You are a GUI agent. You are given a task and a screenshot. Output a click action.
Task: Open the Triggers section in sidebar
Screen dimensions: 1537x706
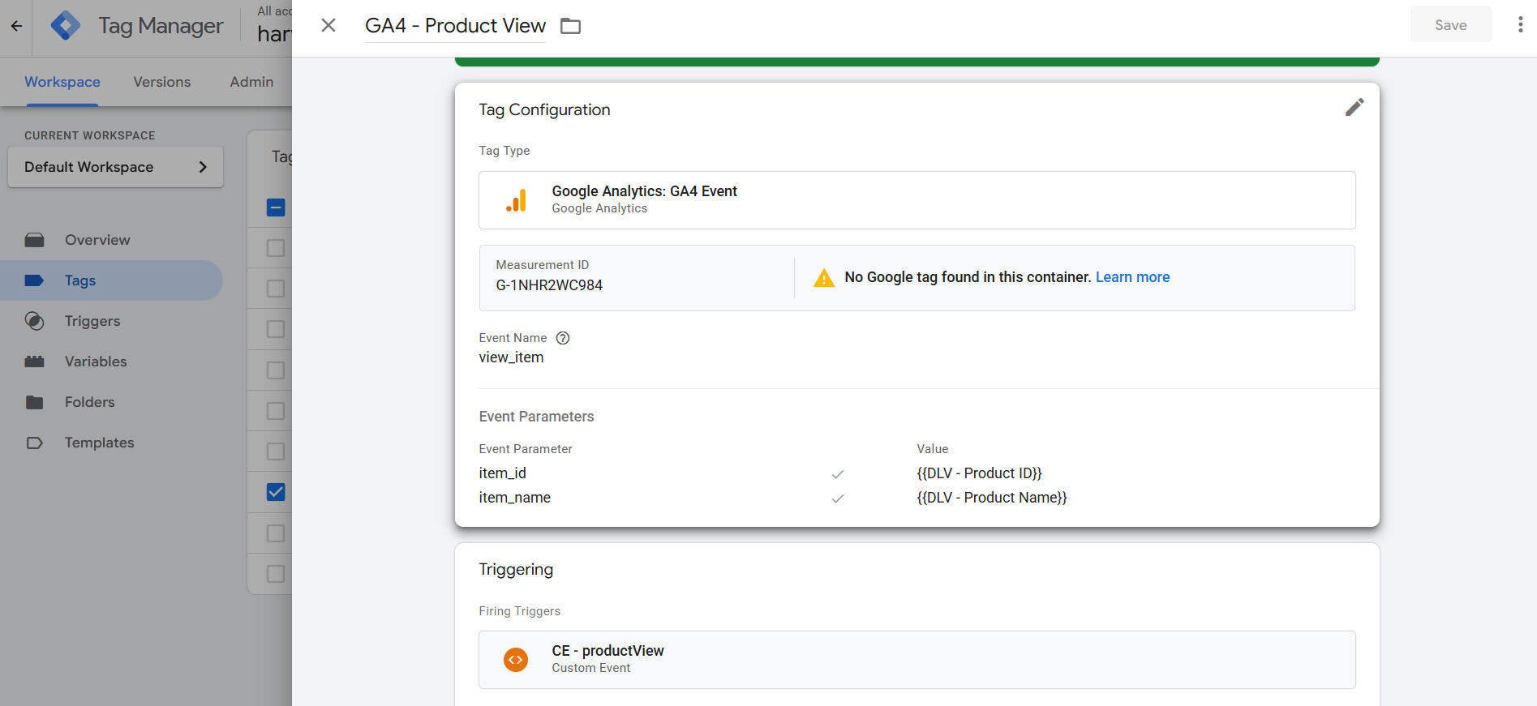pos(92,321)
